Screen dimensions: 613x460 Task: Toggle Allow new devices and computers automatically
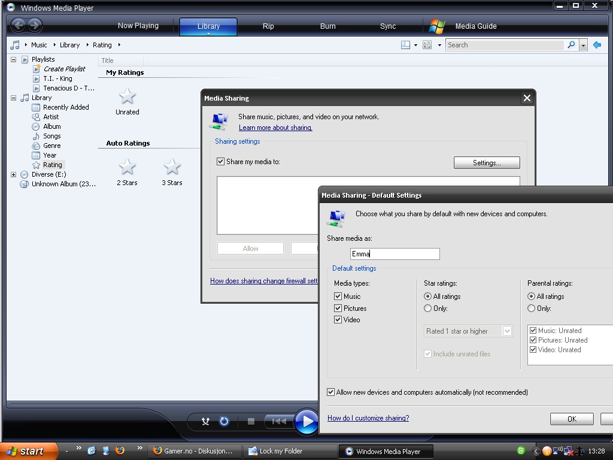330,392
